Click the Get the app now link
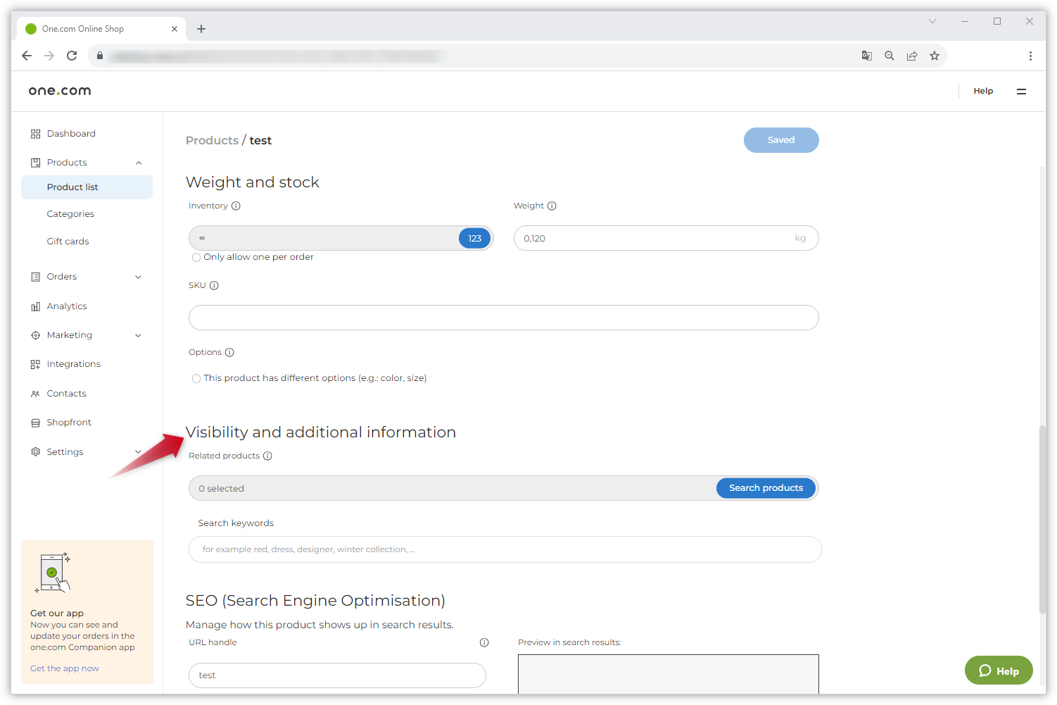This screenshot has width=1057, height=705. tap(65, 668)
